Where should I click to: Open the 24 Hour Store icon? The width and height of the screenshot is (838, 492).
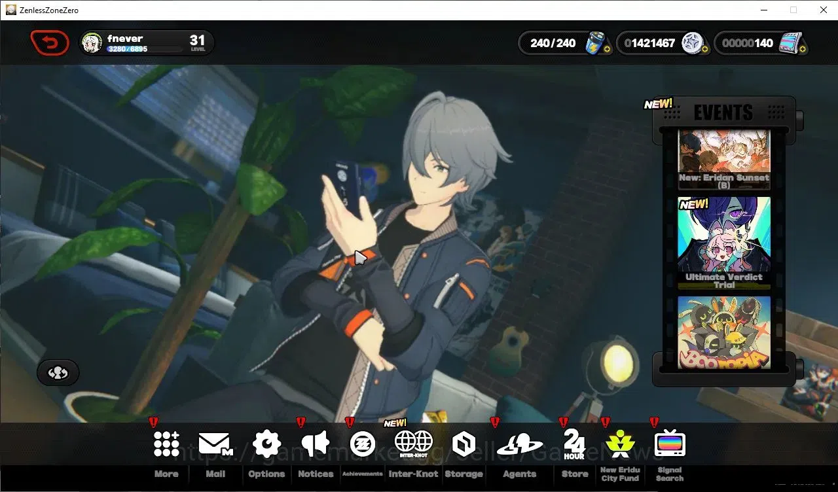tap(574, 444)
